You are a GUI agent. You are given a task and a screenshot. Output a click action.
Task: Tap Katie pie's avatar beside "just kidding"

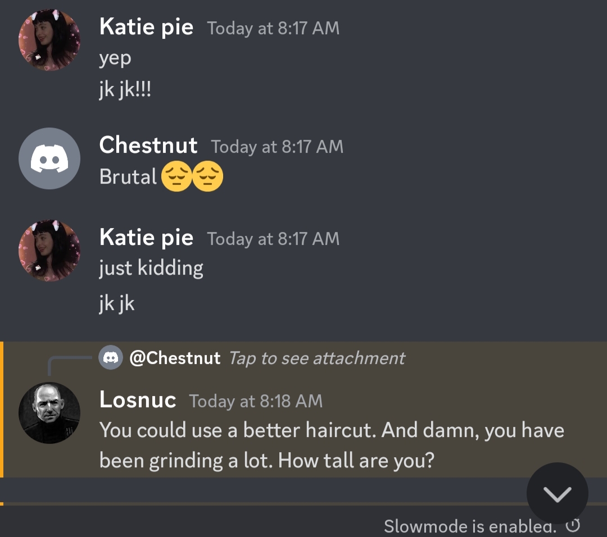coord(49,251)
